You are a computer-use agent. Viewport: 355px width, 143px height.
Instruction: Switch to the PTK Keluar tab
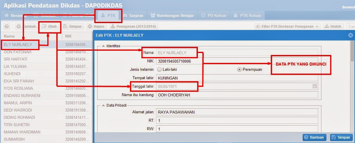tap(247, 15)
